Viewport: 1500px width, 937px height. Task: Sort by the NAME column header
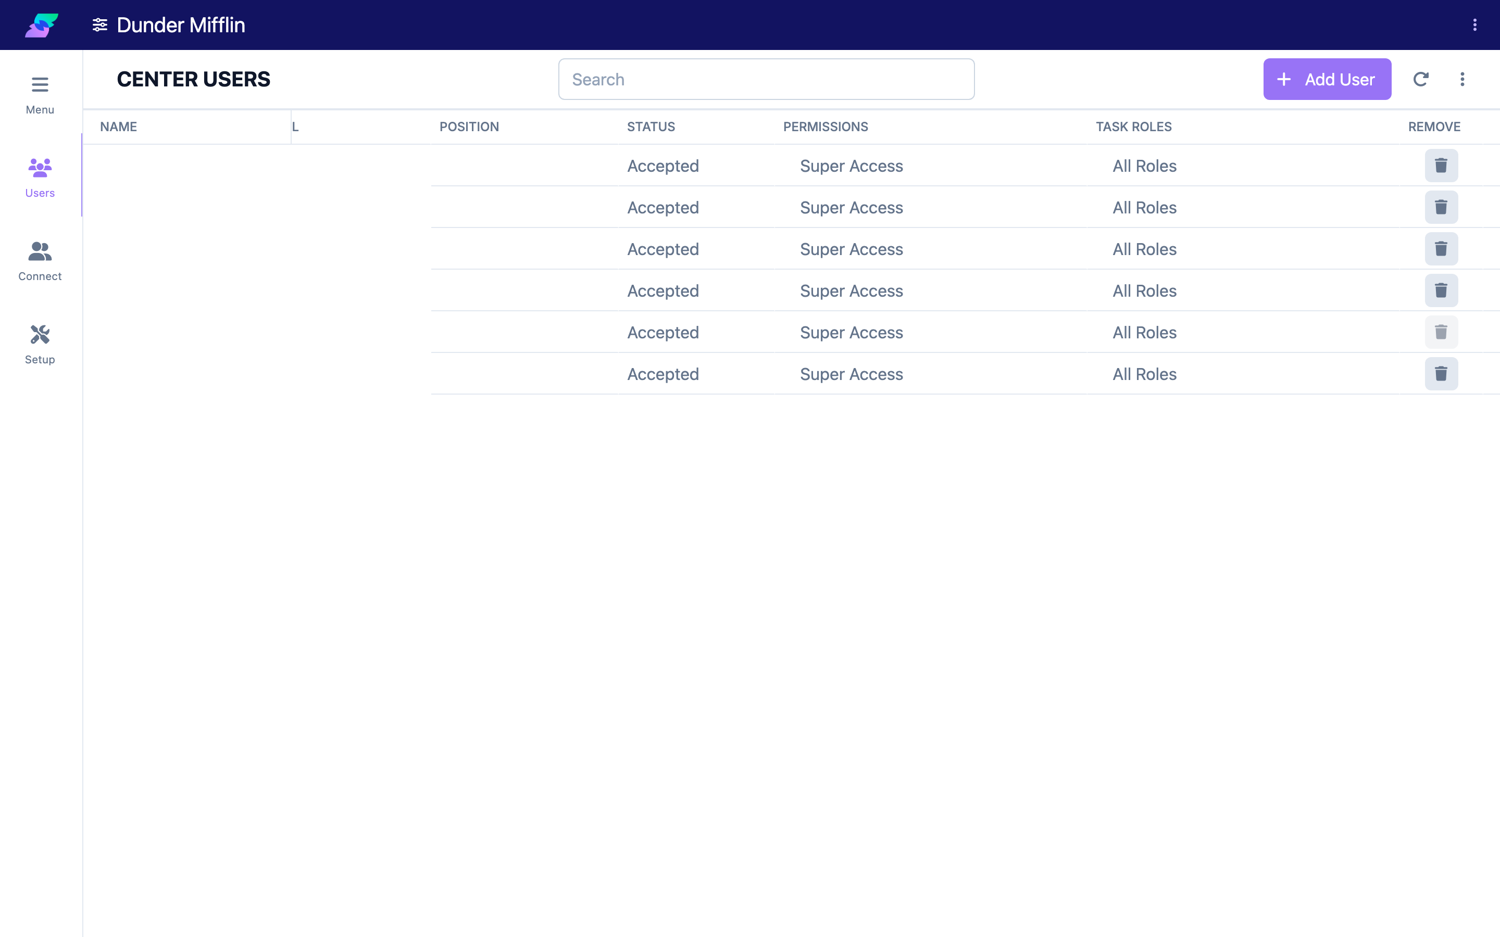118,126
